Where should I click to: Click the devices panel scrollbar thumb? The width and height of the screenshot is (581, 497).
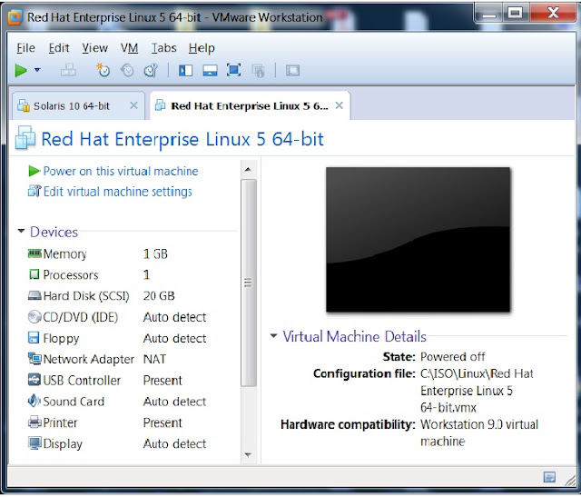248,283
